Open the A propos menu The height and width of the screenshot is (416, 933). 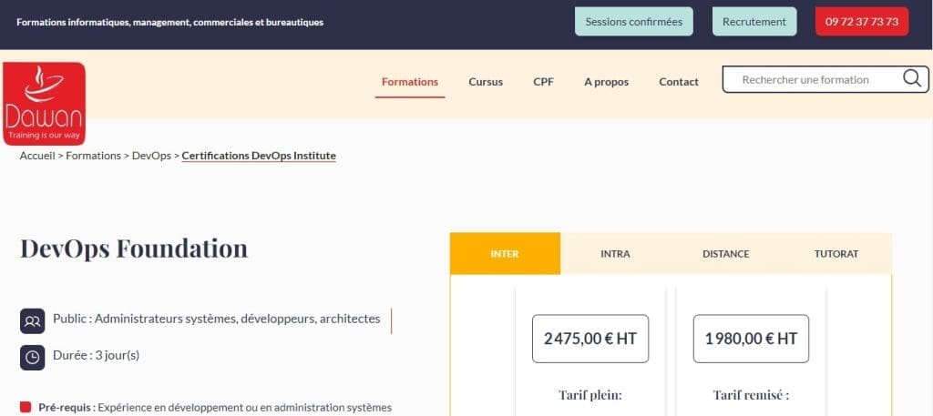(x=606, y=82)
